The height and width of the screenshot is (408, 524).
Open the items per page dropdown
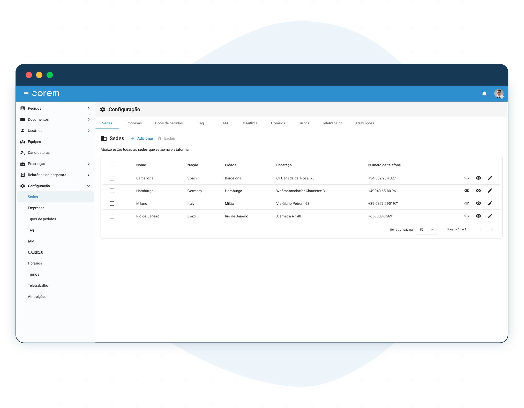click(x=426, y=230)
